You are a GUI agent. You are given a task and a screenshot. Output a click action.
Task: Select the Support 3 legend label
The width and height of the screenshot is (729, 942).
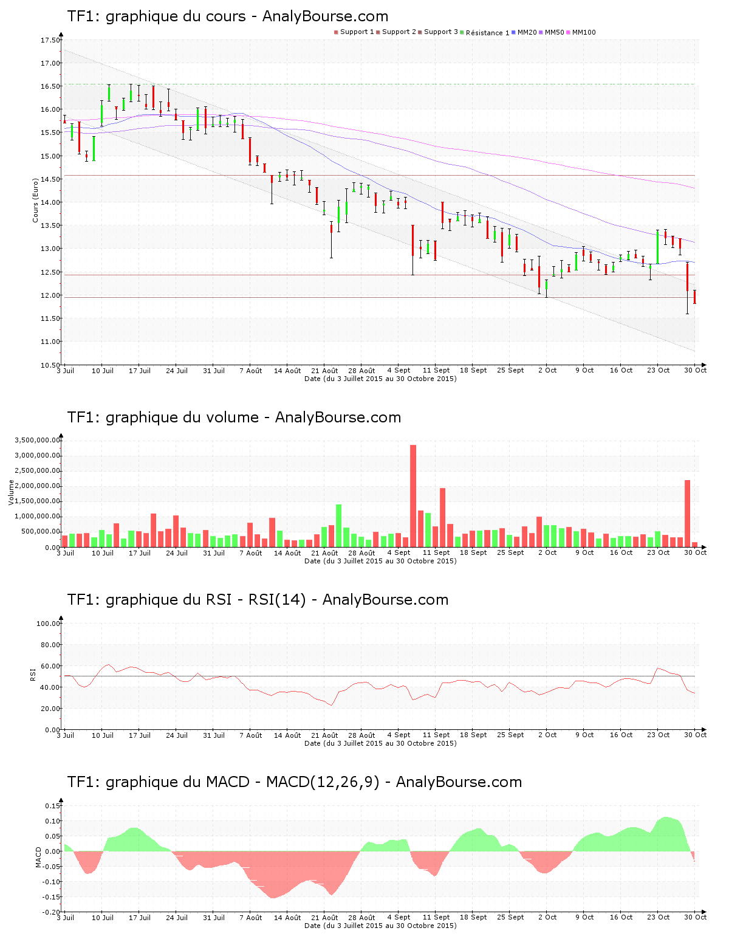[x=441, y=32]
